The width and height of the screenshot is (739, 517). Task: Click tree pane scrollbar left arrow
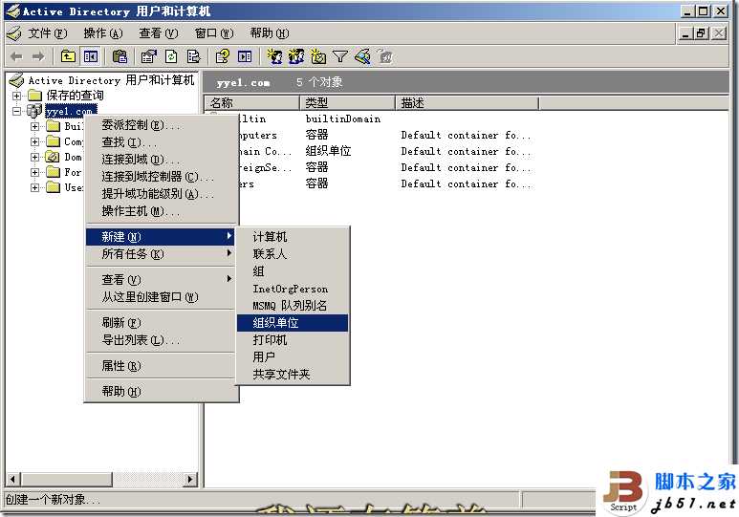tap(12, 480)
